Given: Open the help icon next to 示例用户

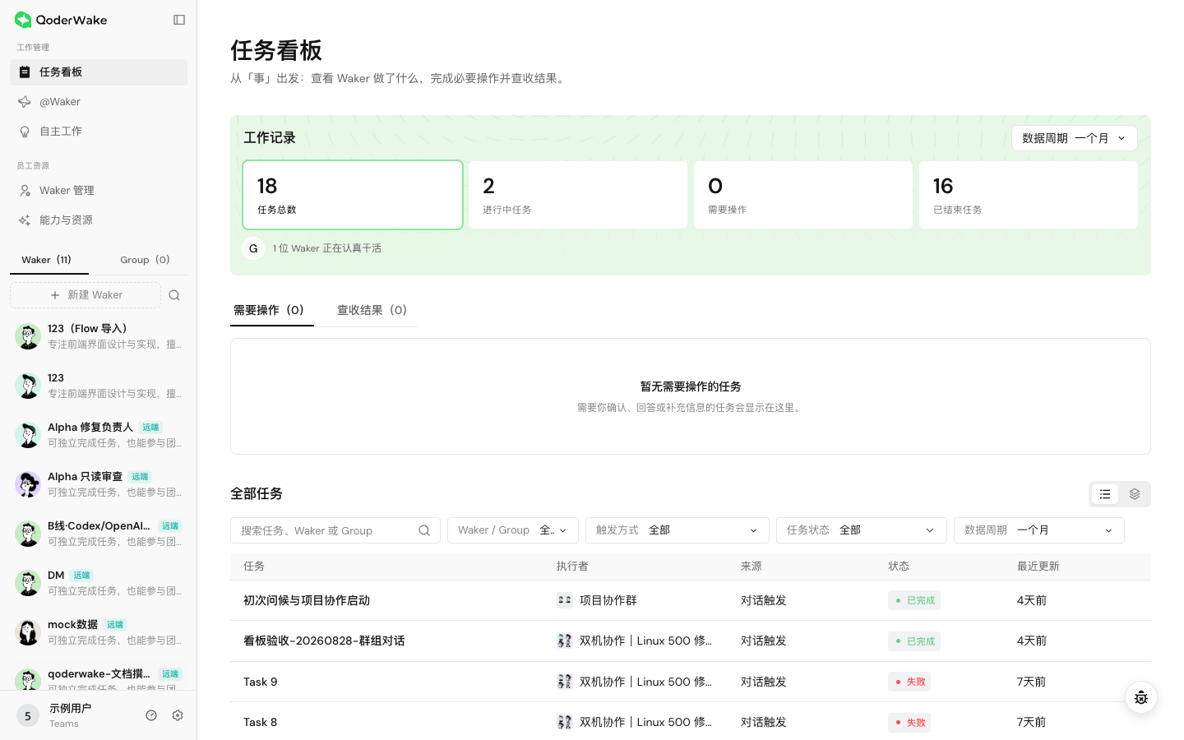Looking at the screenshot, I should [151, 715].
